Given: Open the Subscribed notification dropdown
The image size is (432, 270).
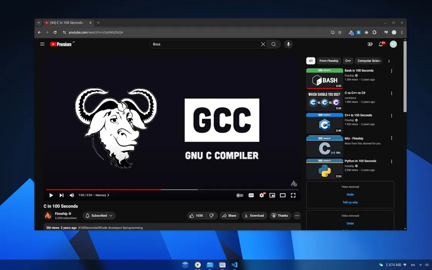Looking at the screenshot, I should tap(99, 216).
